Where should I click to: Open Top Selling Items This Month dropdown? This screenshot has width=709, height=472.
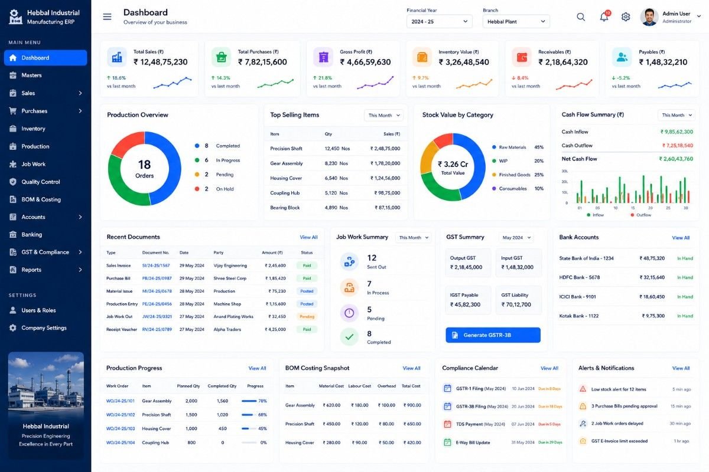(x=383, y=115)
